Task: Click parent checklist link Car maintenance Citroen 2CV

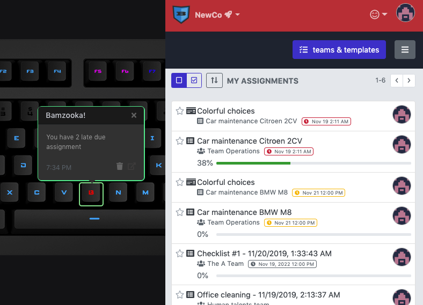Action: point(251,121)
